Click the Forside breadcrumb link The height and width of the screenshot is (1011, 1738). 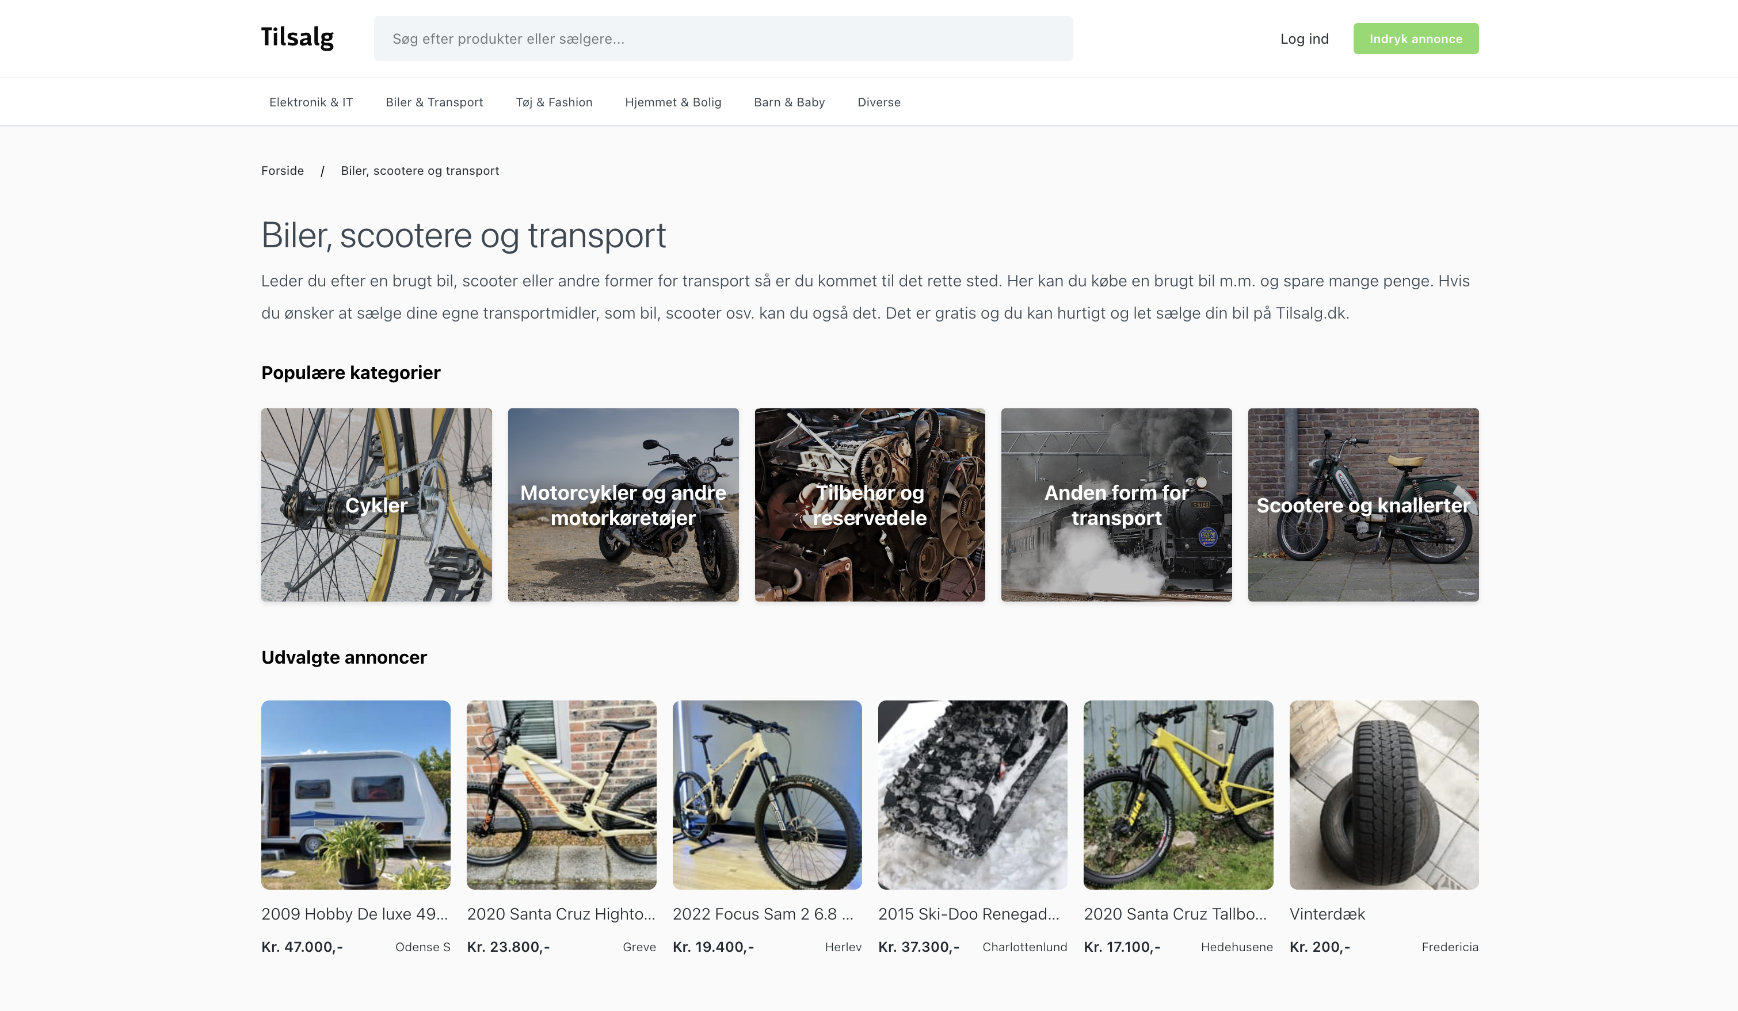(x=282, y=170)
